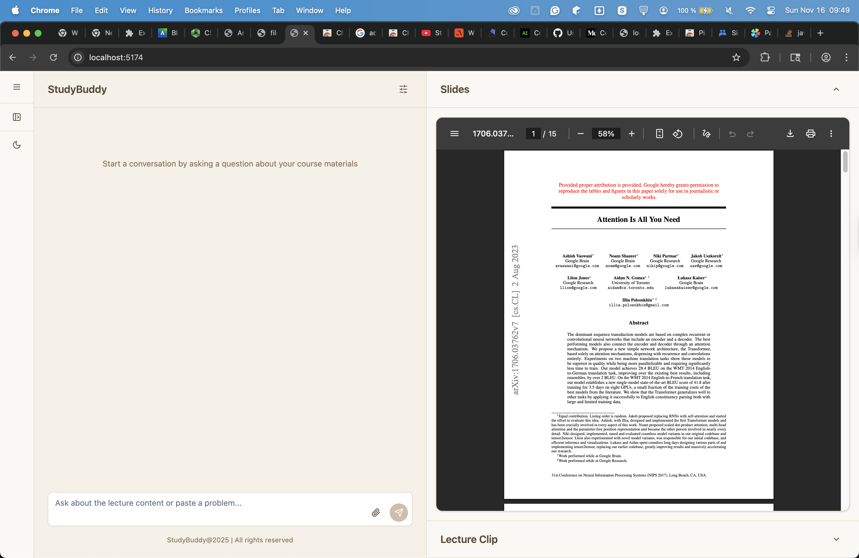
Task: Print the PDF document
Action: [811, 134]
